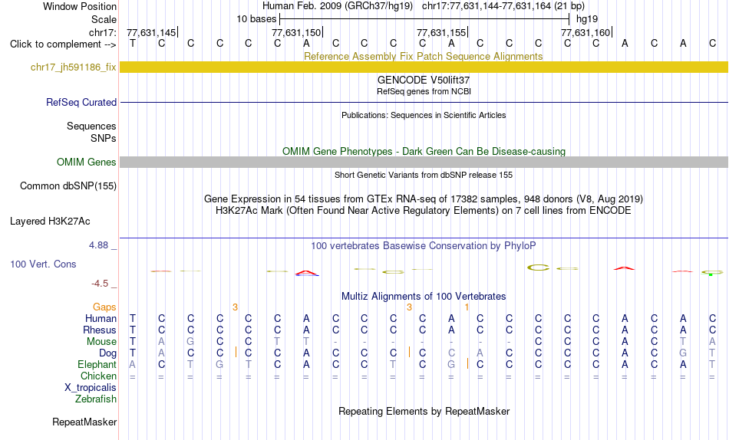Click the G base in the Mouse row

click(190, 342)
